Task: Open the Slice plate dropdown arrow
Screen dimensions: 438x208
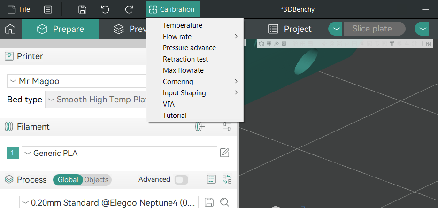Action: (x=335, y=29)
